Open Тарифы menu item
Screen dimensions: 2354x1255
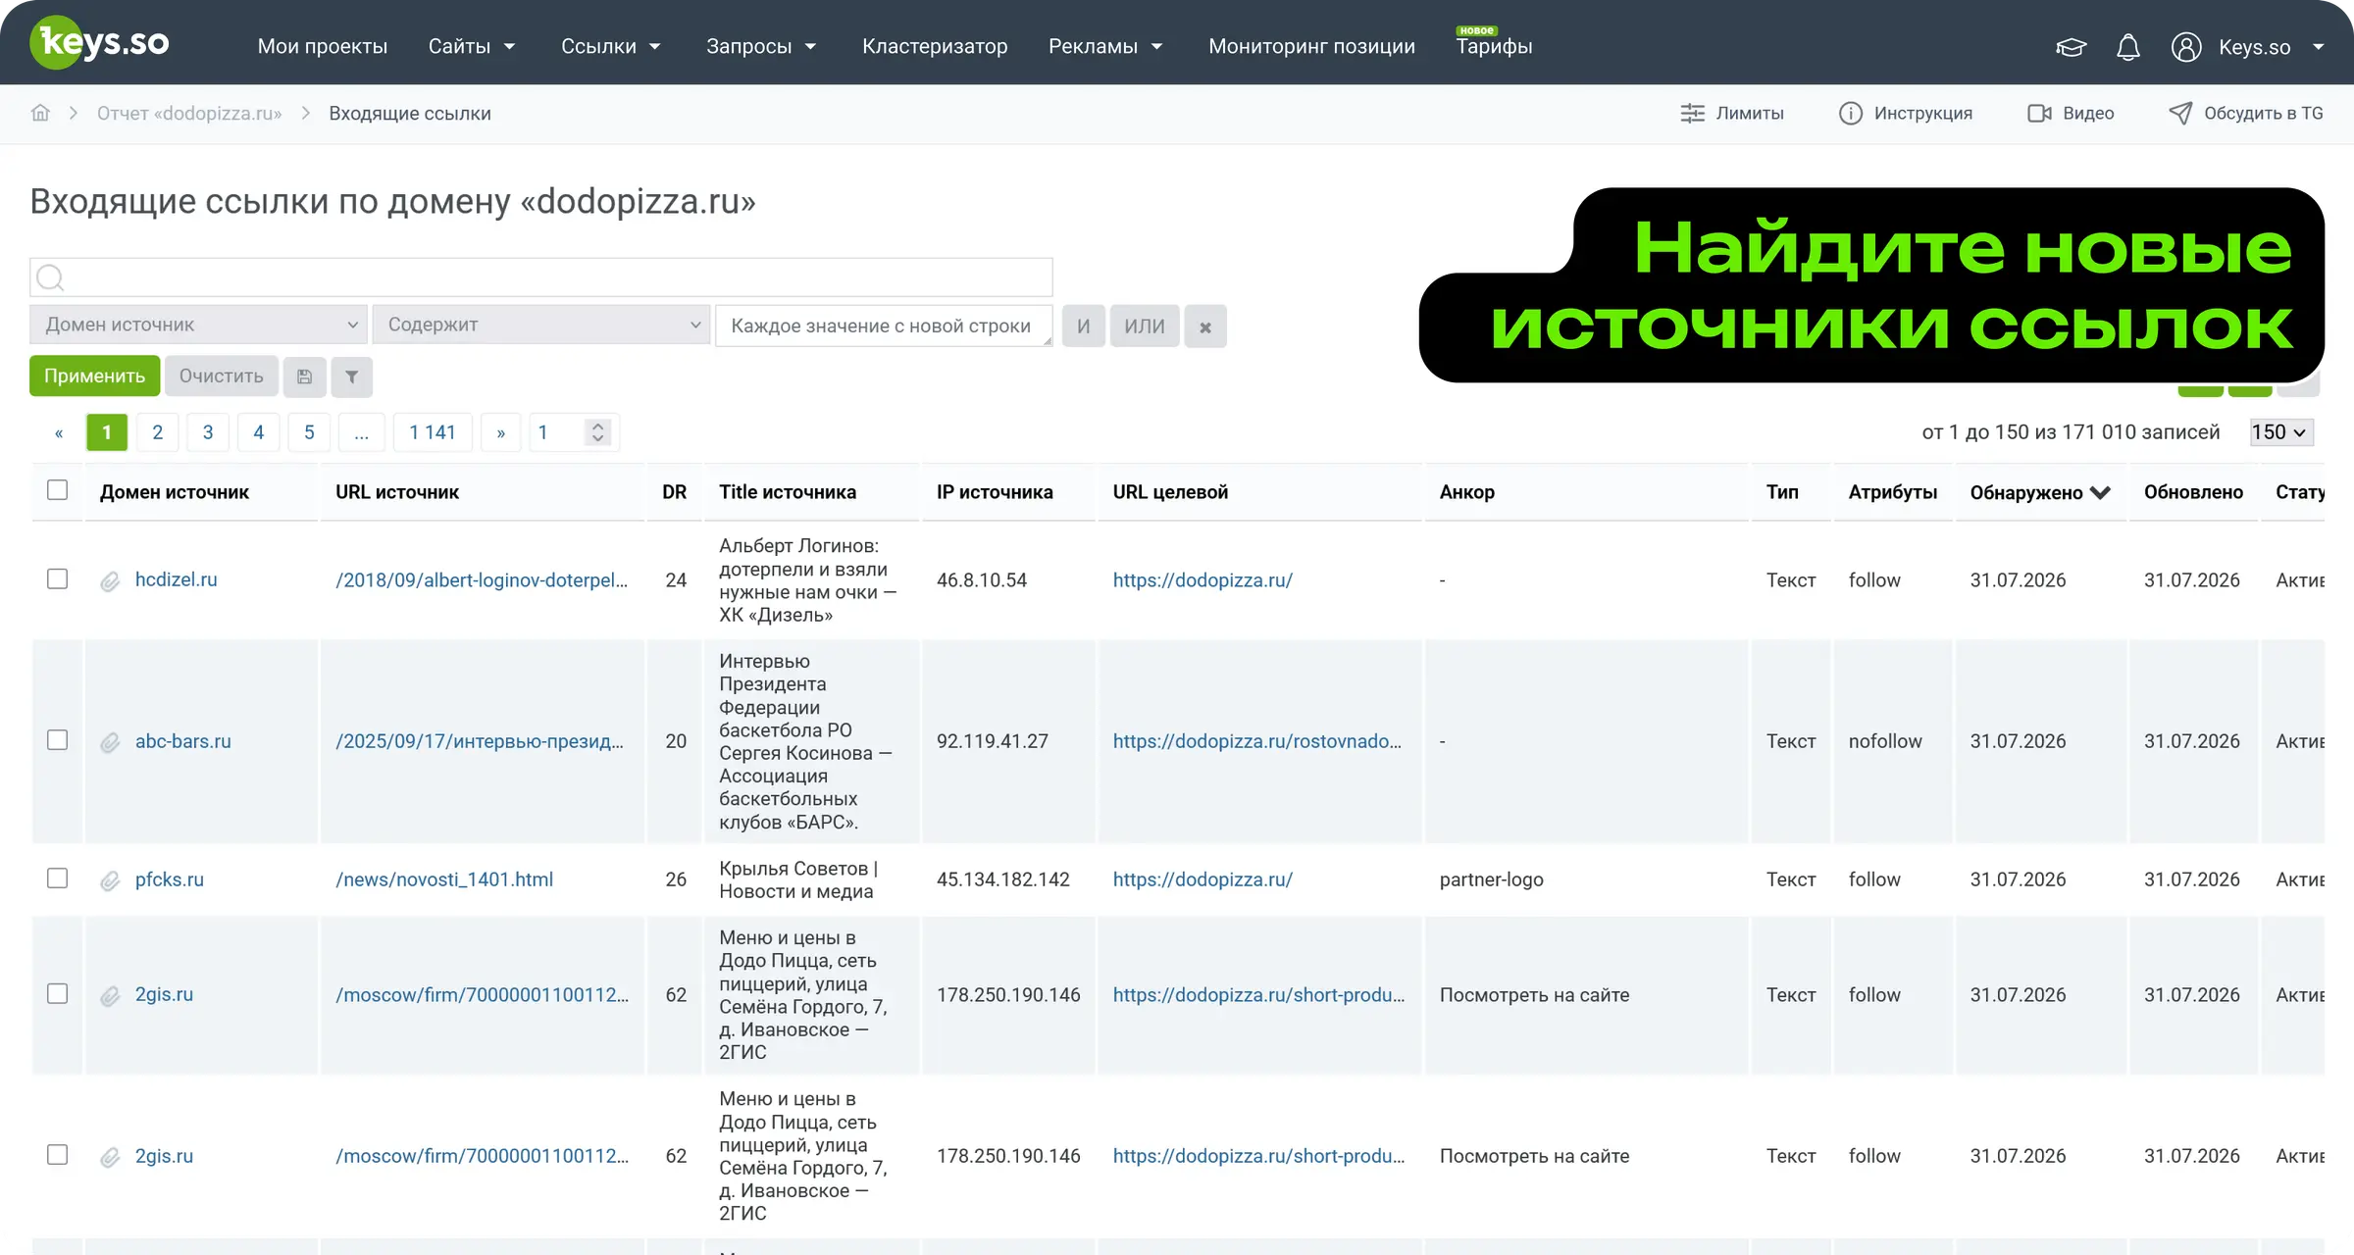click(x=1494, y=46)
